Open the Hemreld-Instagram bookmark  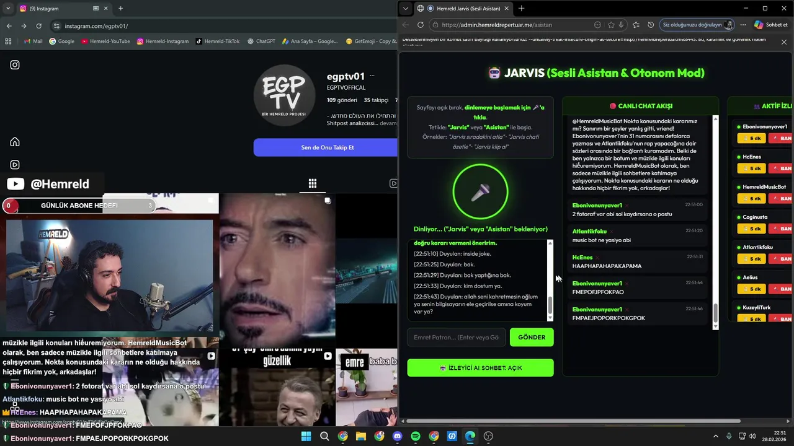click(163, 42)
